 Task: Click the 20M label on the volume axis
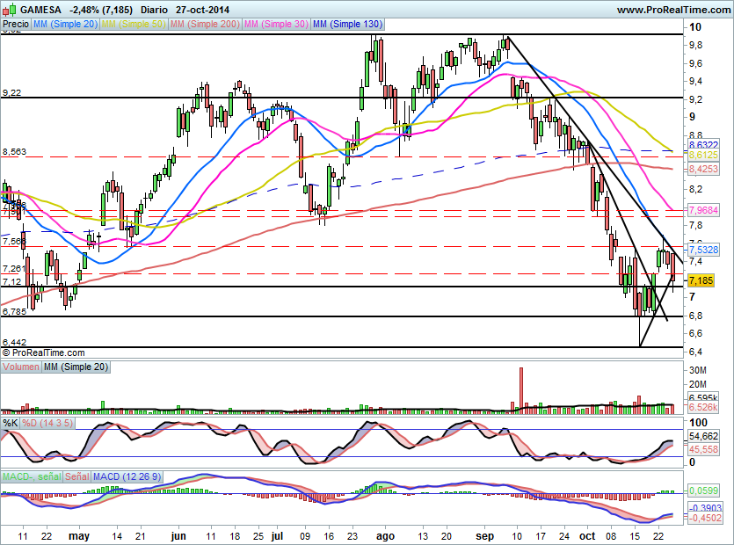[x=697, y=384]
